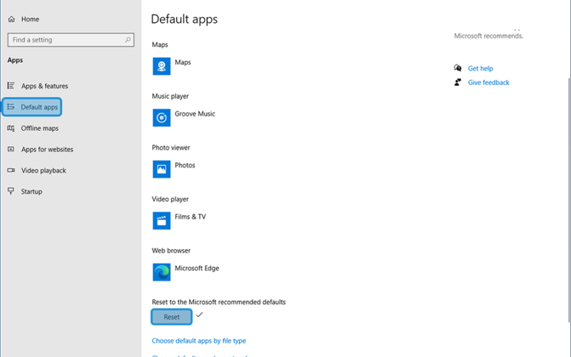This screenshot has width=571, height=357.
Task: Click the Default apps page heading
Action: (x=184, y=19)
